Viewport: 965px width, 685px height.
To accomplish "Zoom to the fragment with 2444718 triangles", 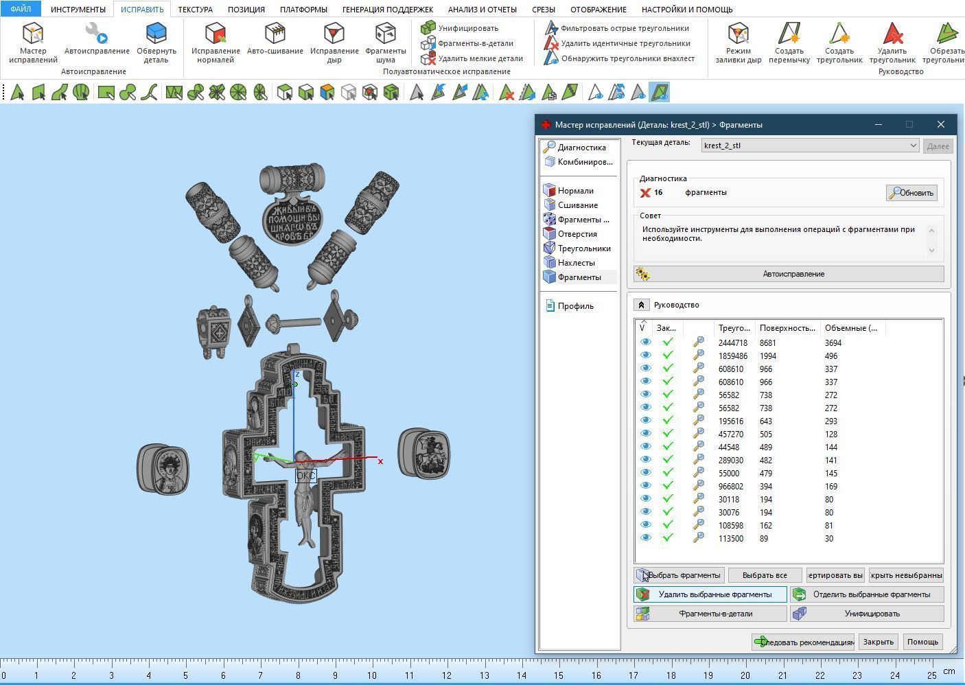I will coord(698,342).
